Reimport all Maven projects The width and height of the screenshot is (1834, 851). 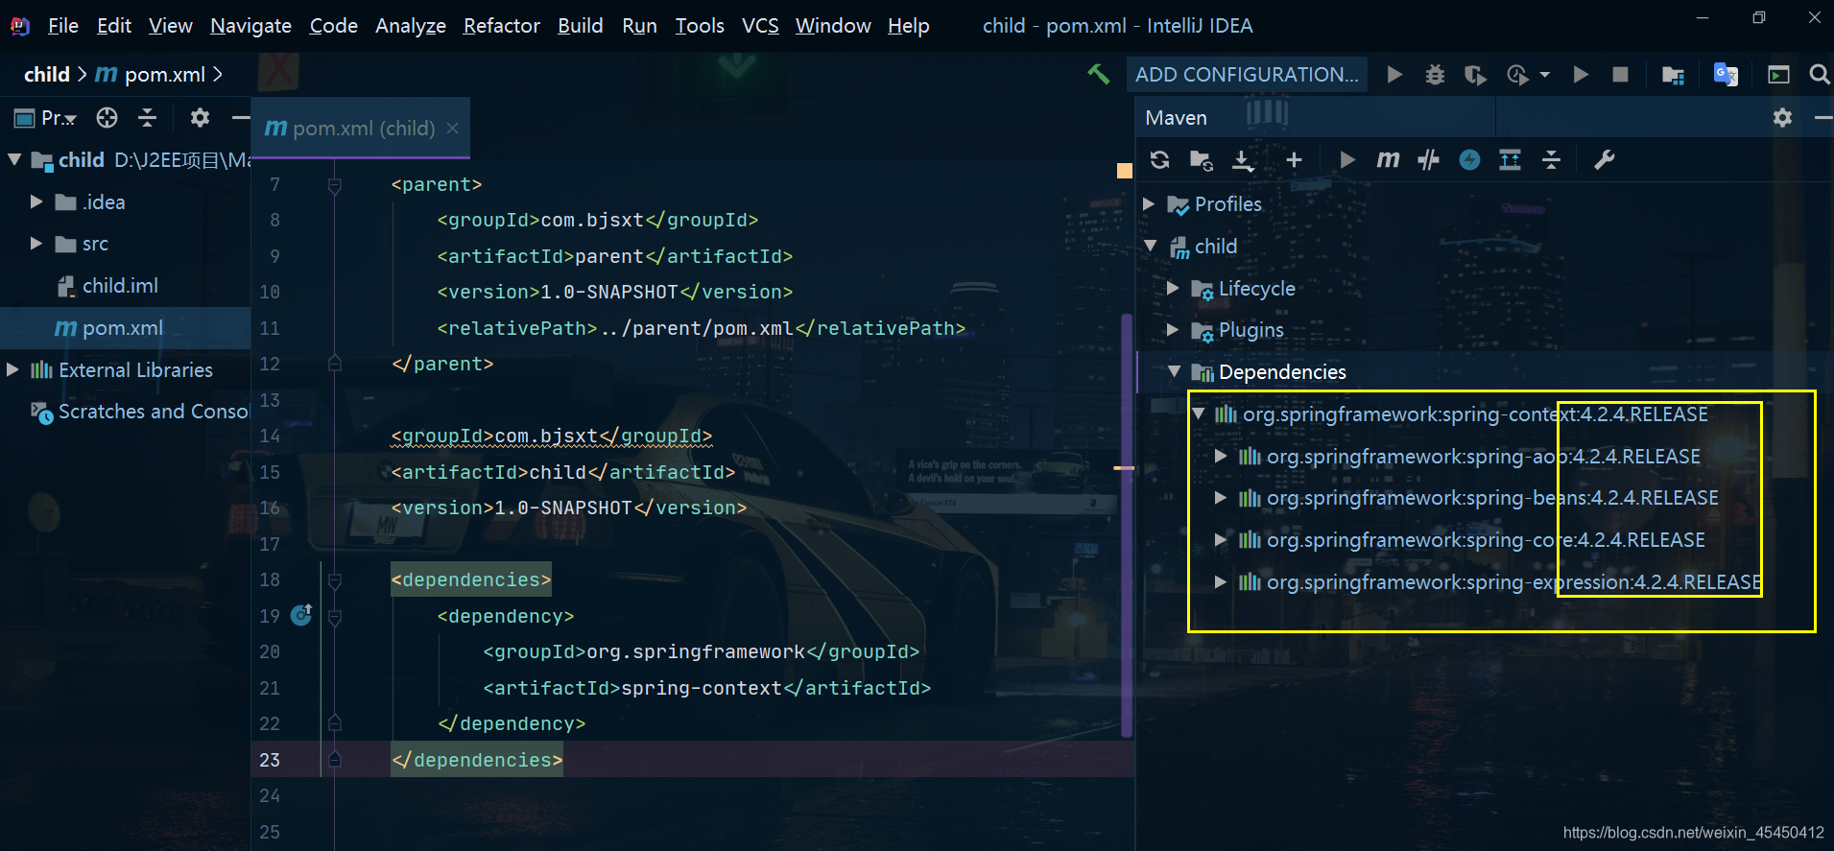[1159, 160]
